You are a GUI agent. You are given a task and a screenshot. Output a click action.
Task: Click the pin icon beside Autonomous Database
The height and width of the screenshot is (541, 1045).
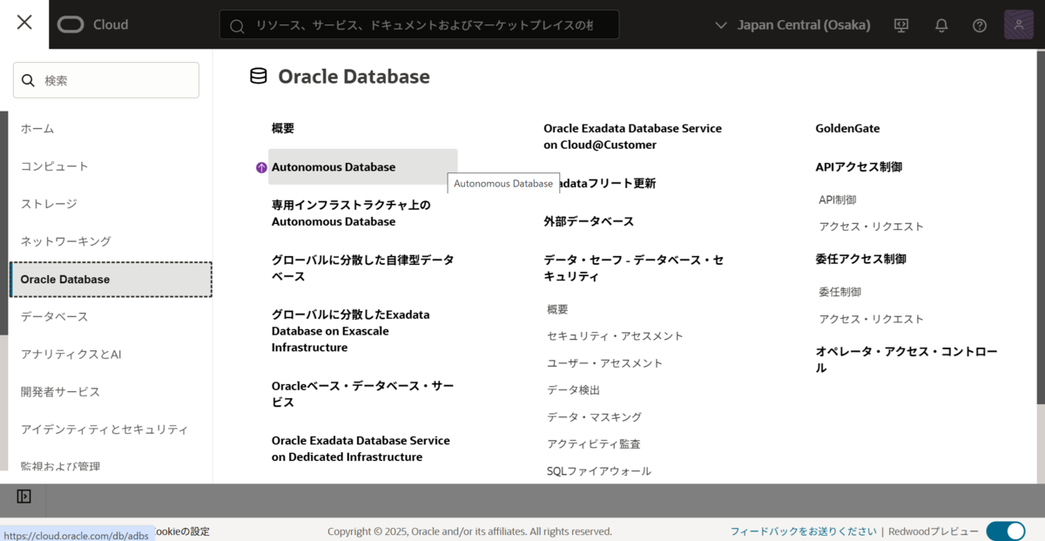(x=261, y=167)
